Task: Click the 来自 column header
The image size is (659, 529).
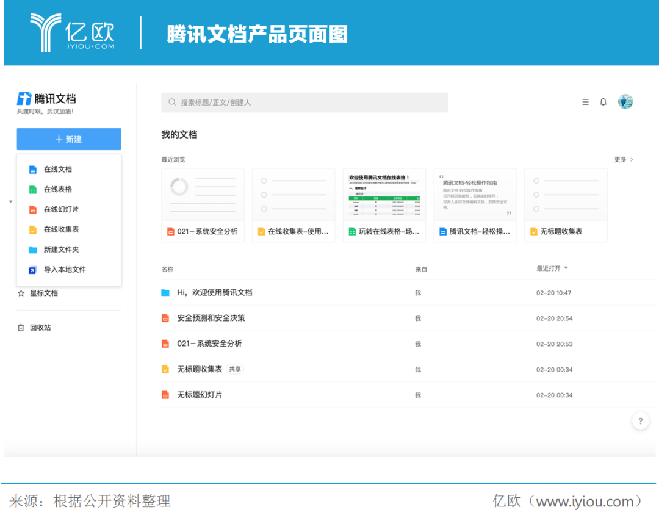Action: (x=421, y=269)
